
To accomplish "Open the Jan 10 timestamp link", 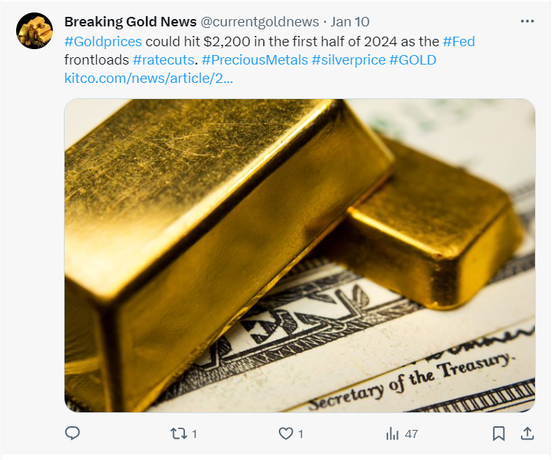I will (x=350, y=22).
